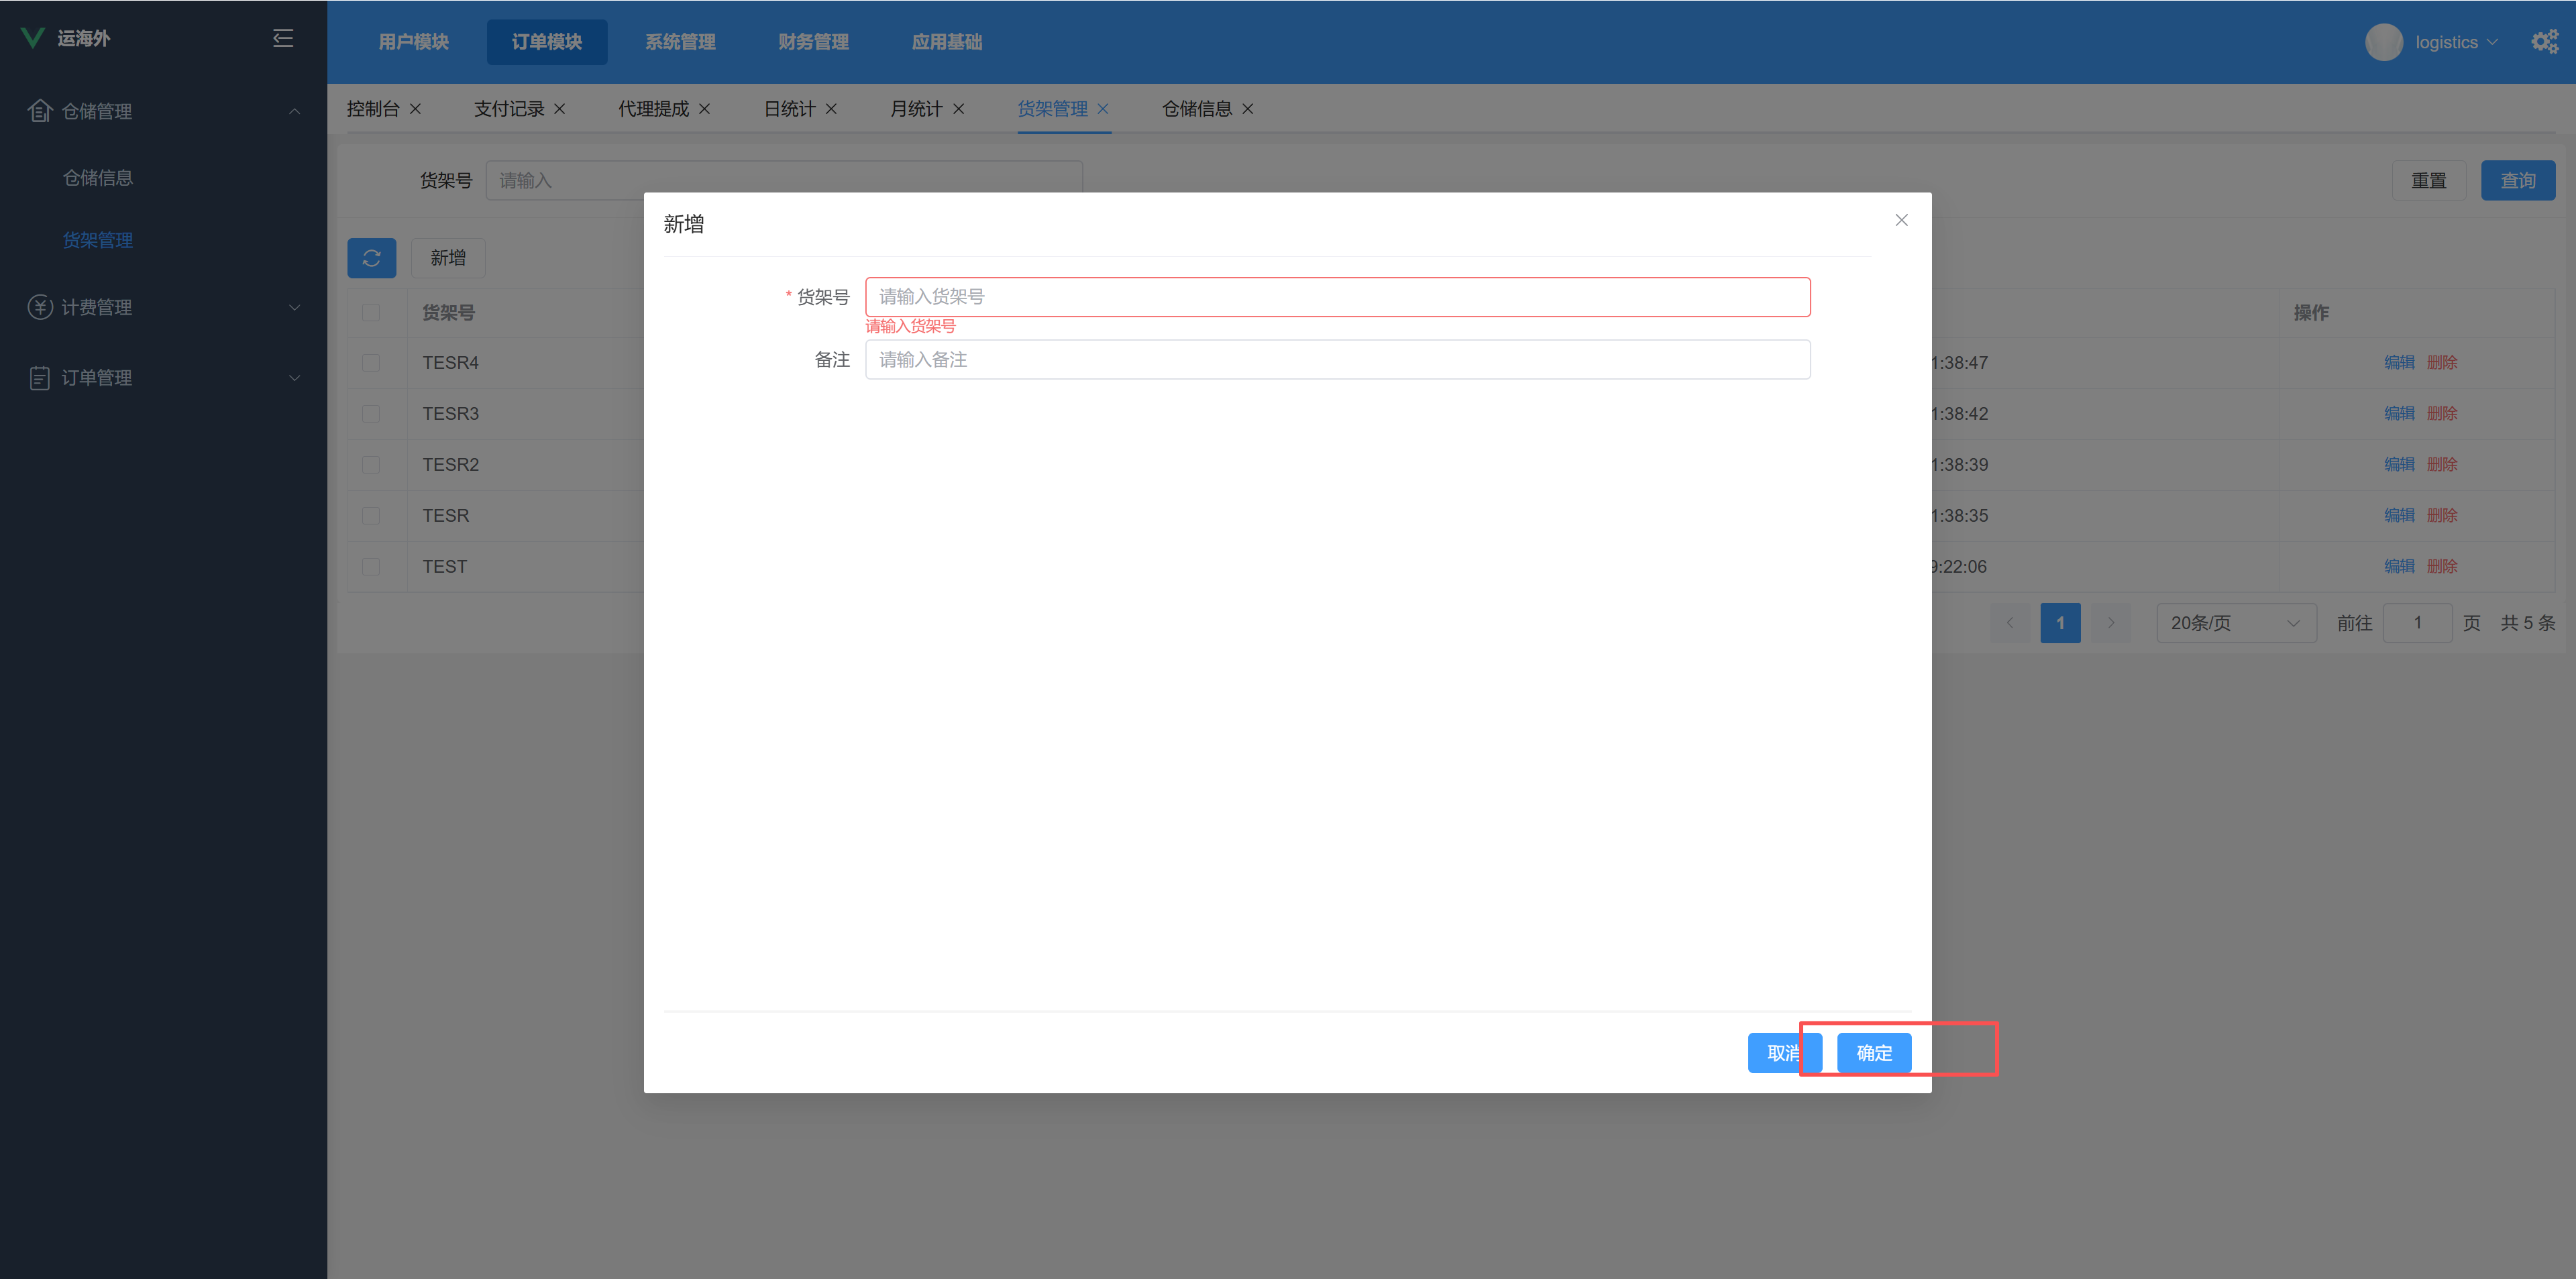The height and width of the screenshot is (1279, 2576).
Task: Close the 控制台 tab with its X
Action: tap(415, 109)
